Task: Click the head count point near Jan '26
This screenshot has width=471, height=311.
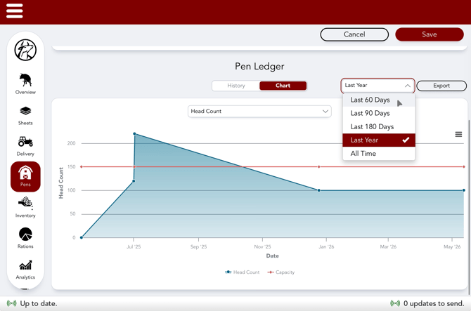Action: (x=319, y=190)
